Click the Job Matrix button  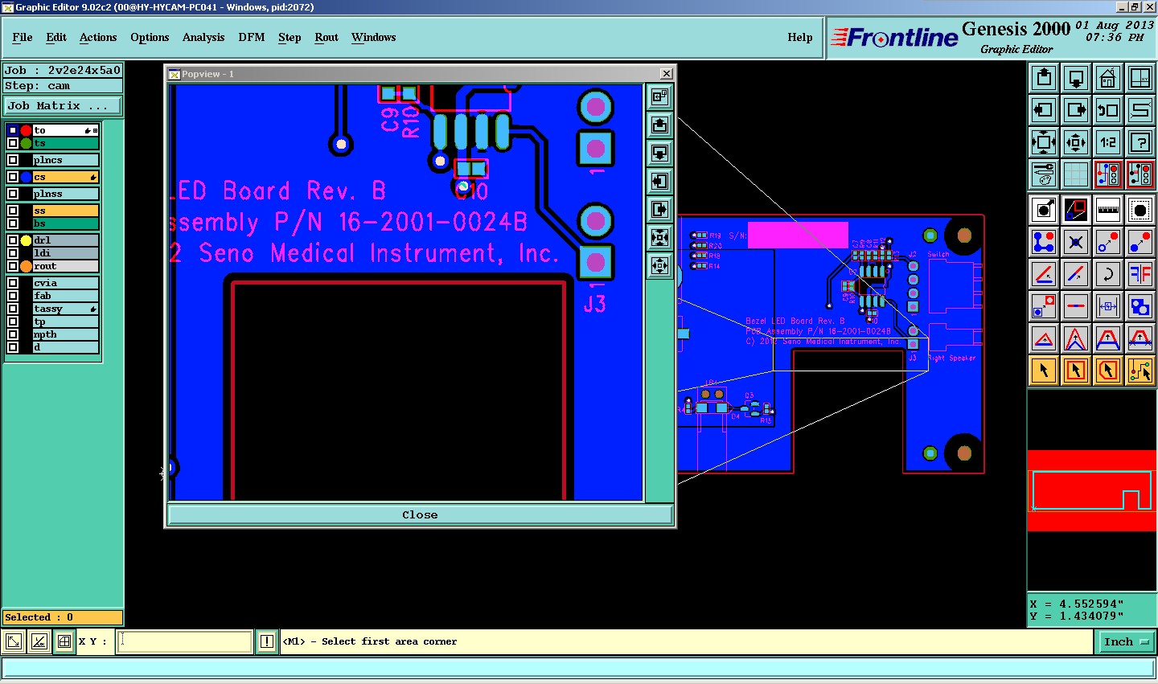(63, 105)
